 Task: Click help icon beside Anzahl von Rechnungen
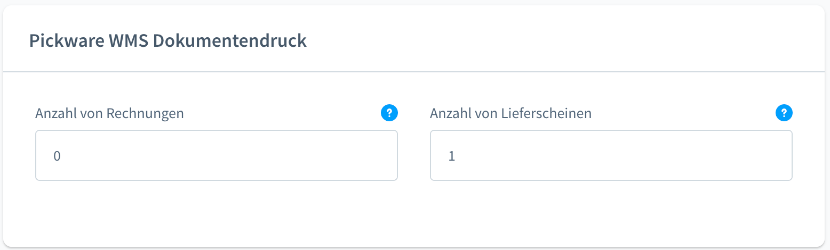pyautogui.click(x=389, y=113)
